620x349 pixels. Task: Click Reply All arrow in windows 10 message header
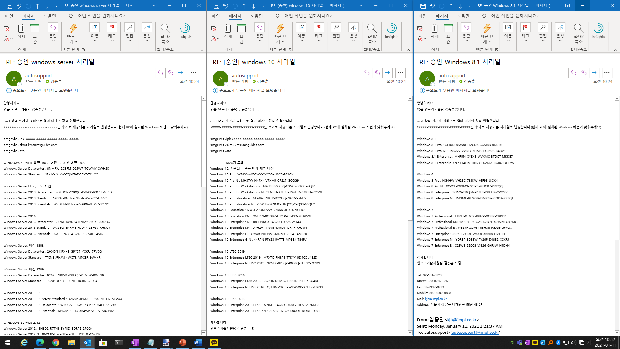coord(377,73)
